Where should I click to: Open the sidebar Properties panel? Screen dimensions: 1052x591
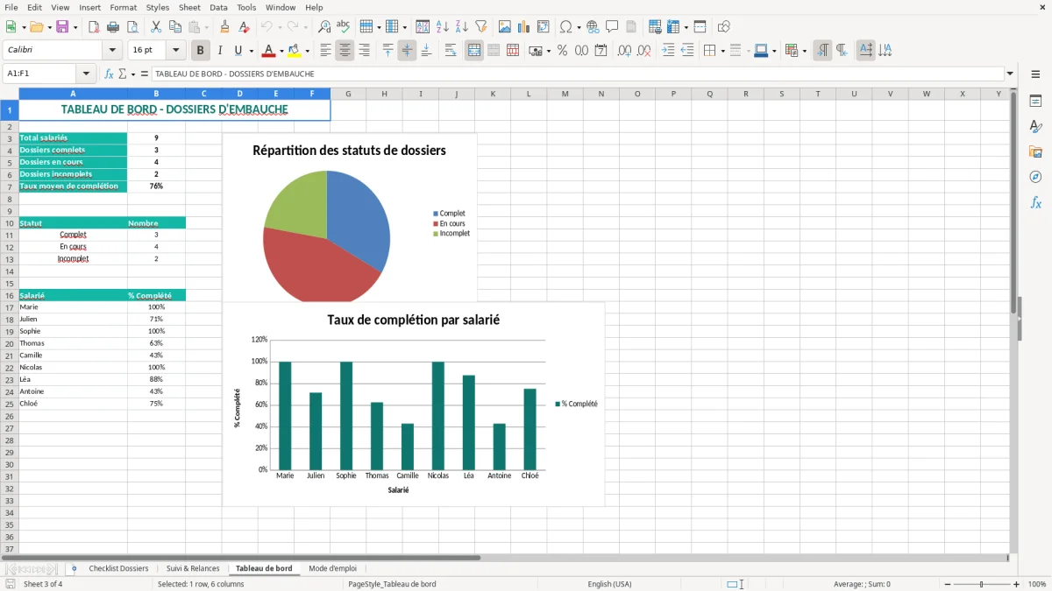tap(1035, 102)
